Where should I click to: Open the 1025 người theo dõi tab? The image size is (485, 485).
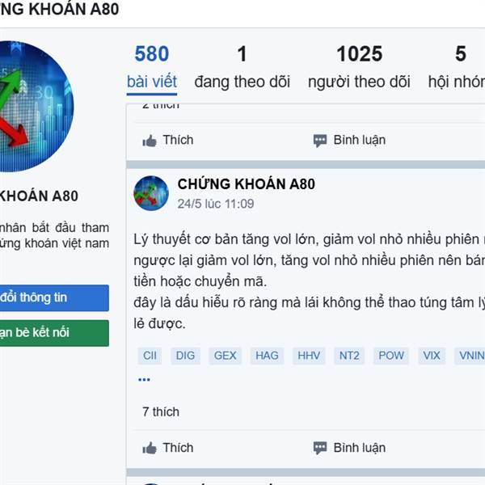pos(359,67)
